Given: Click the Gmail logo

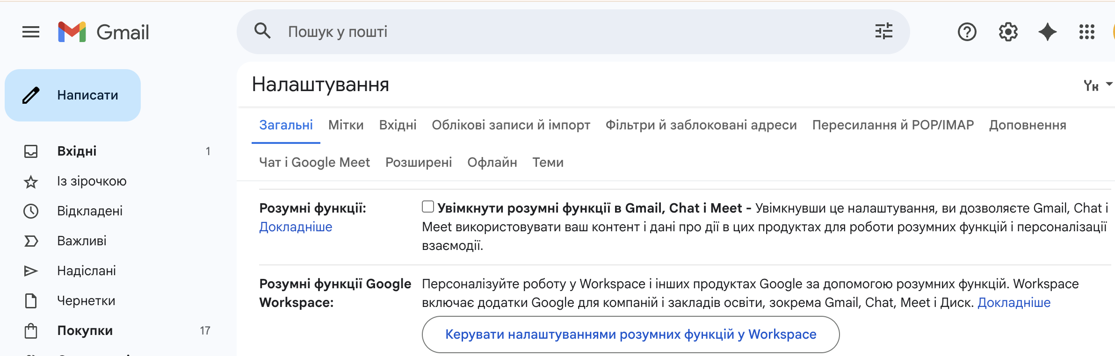Looking at the screenshot, I should point(104,32).
